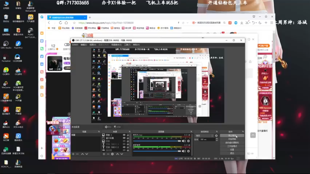Toggle lock on 图像 2 source
This screenshot has height=174, width=310.
(x=128, y=135)
